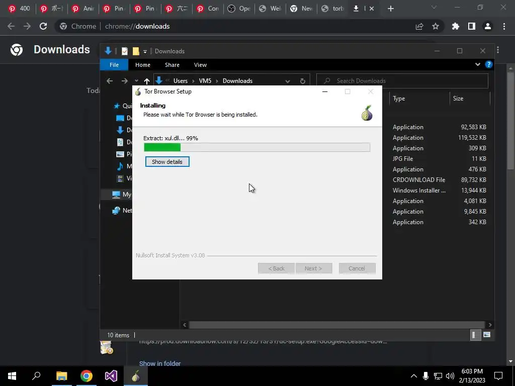Screen dimensions: 515x386
Task: Go forward in Chrome browser
Action: (27, 26)
